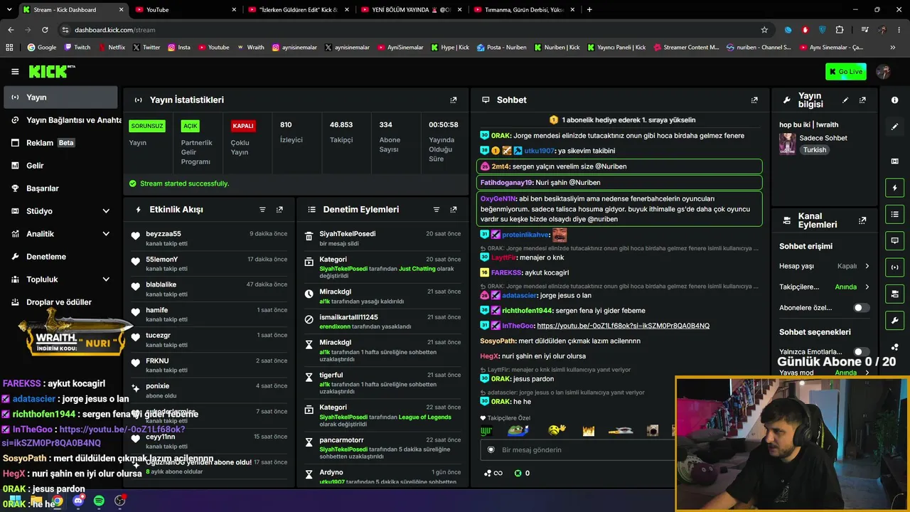Pop out the Sohbet chat panel
Viewport: 910px width, 512px height.
tap(754, 100)
